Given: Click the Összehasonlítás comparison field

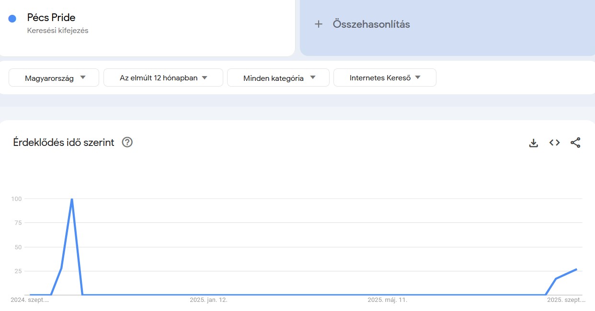Looking at the screenshot, I should 371,24.
